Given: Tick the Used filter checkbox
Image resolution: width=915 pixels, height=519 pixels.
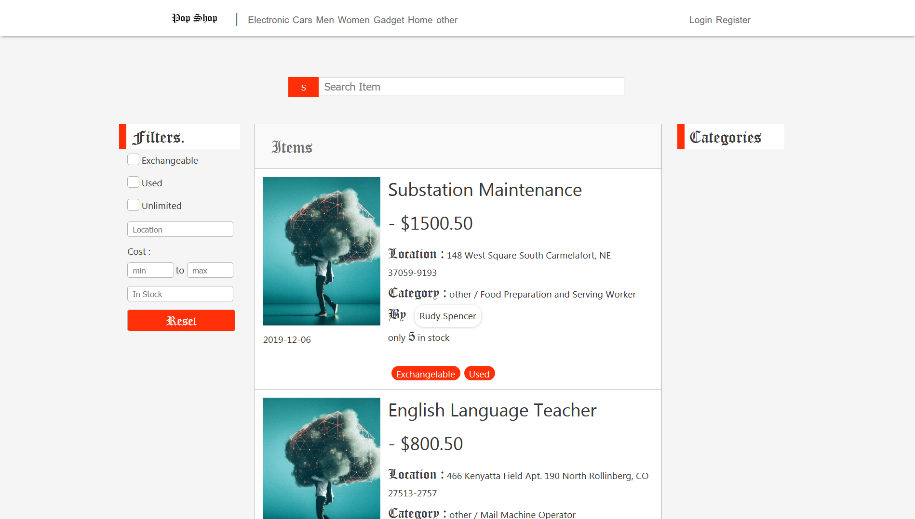Looking at the screenshot, I should click(134, 182).
